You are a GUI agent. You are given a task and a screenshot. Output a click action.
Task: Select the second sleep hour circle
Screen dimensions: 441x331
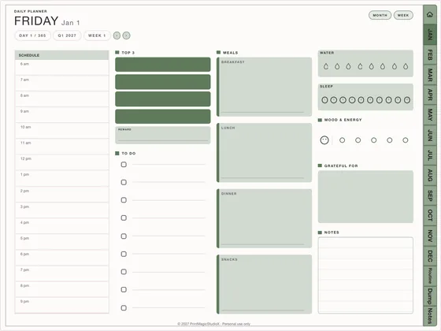click(x=334, y=100)
